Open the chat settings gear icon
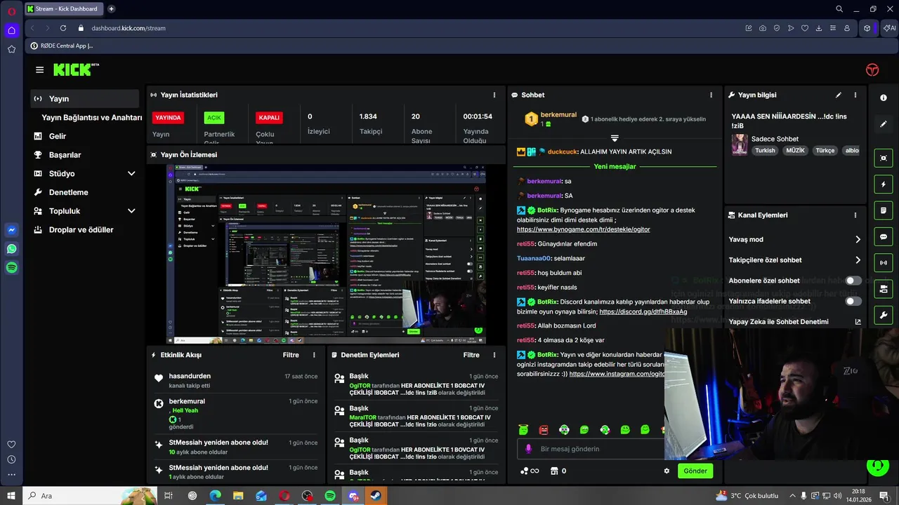899x505 pixels. (667, 471)
